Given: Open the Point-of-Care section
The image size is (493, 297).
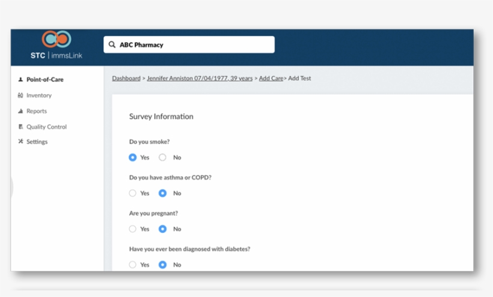Looking at the screenshot, I should [x=45, y=79].
